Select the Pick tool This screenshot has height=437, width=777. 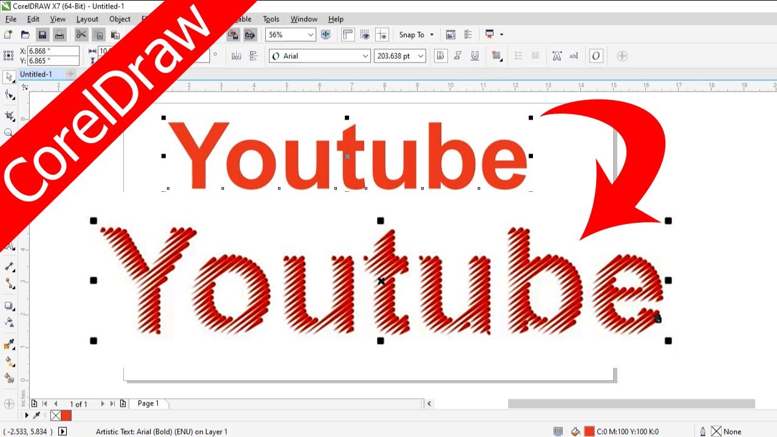tap(9, 77)
